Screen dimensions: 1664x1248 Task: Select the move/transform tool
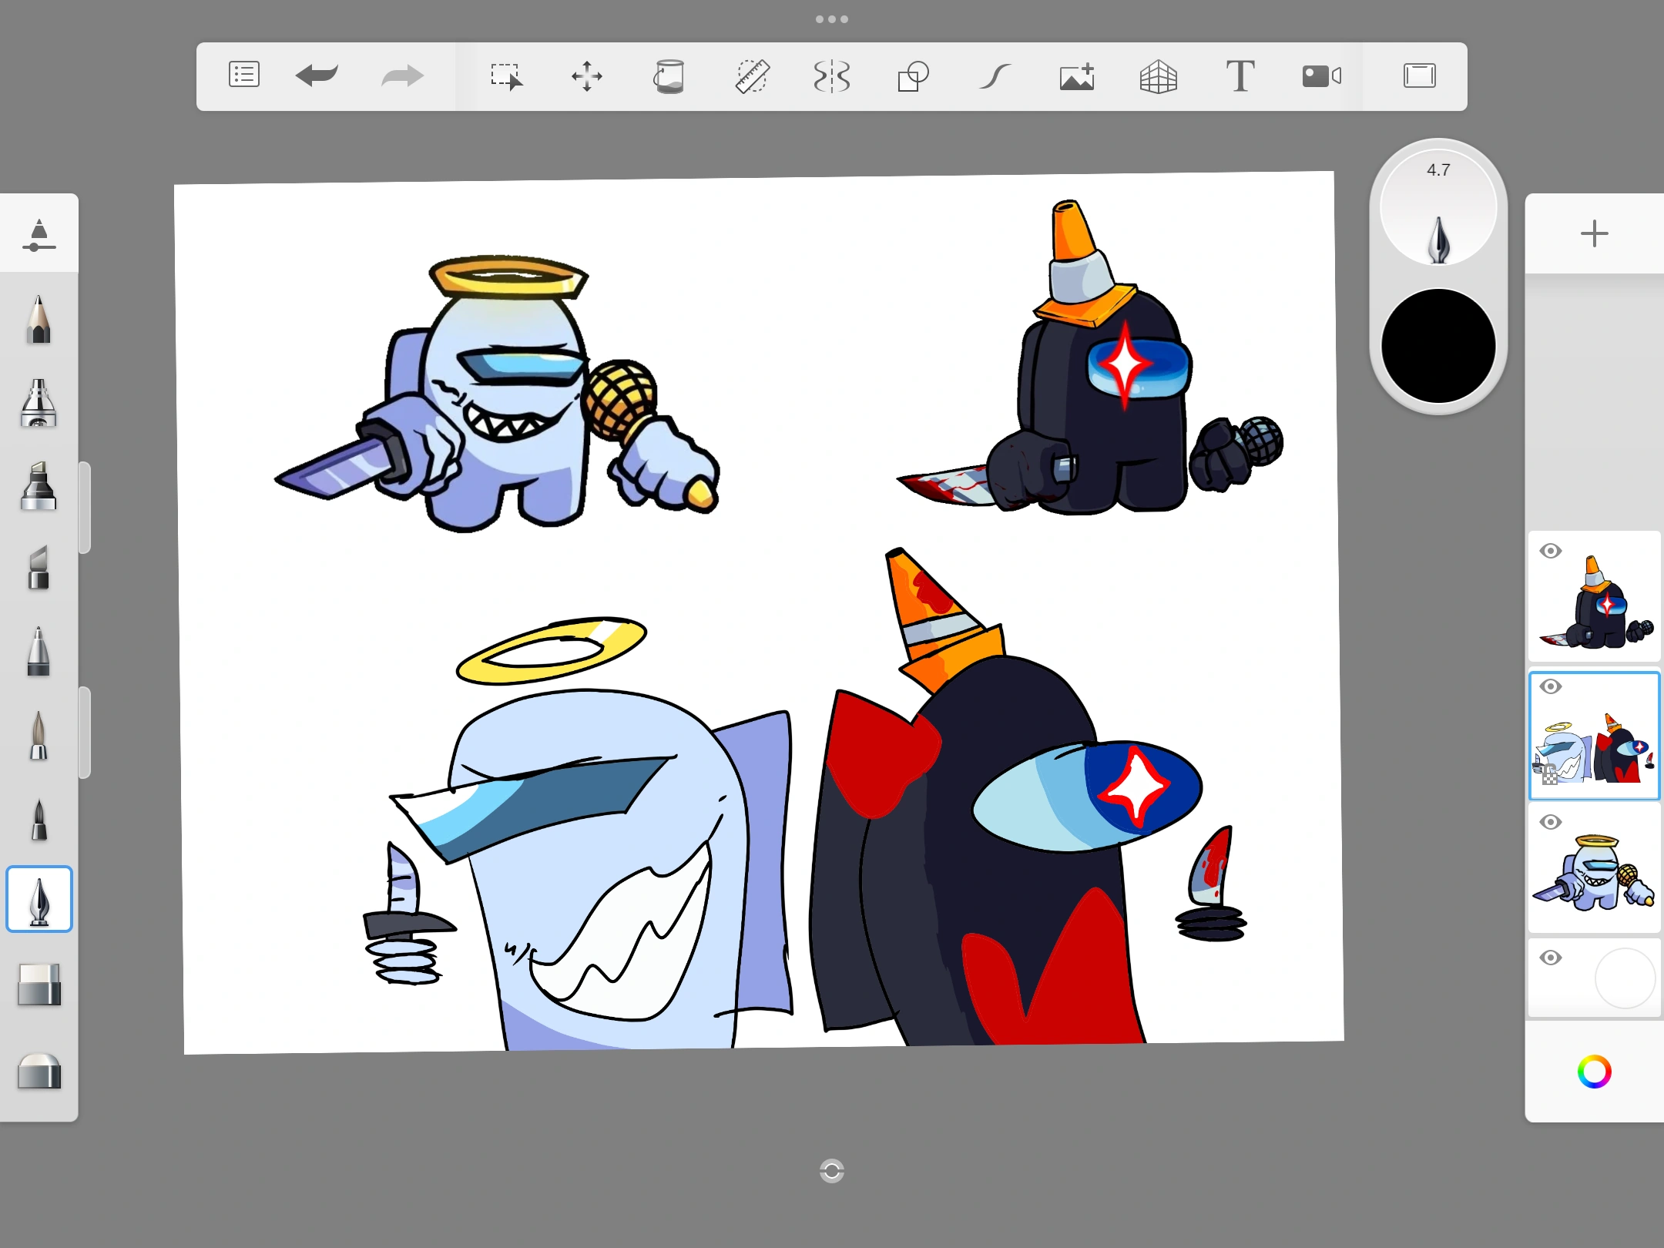[588, 77]
